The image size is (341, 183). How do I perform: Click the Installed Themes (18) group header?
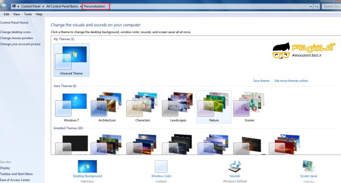tap(68, 128)
